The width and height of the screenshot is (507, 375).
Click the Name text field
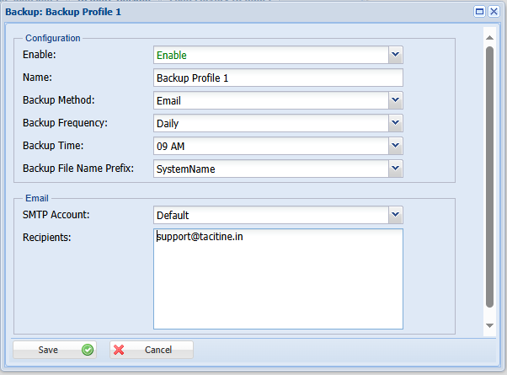(278, 78)
